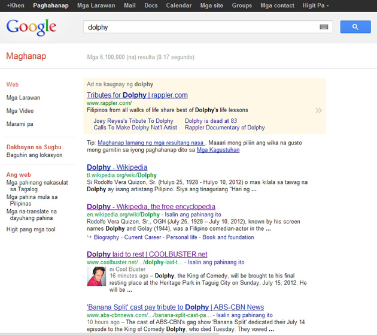Jump to Book and foundation section link
The image size is (377, 335).
pos(228,237)
